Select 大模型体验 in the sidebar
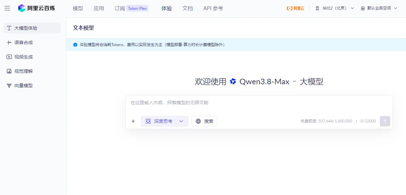 (x=32, y=28)
